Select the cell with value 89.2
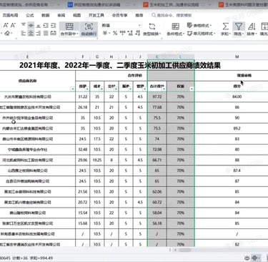 pyautogui.click(x=237, y=128)
